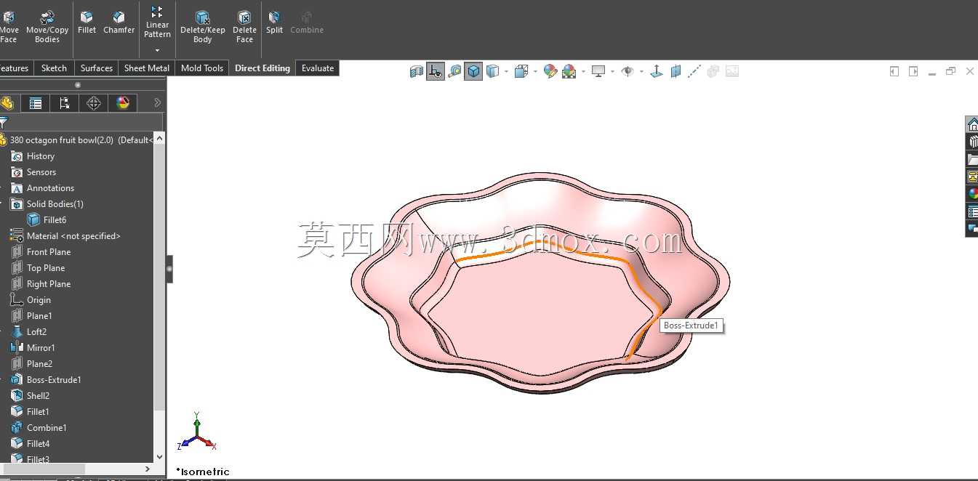Choose the Chamfer tool
Screen dimensions: 978x481
[119, 23]
